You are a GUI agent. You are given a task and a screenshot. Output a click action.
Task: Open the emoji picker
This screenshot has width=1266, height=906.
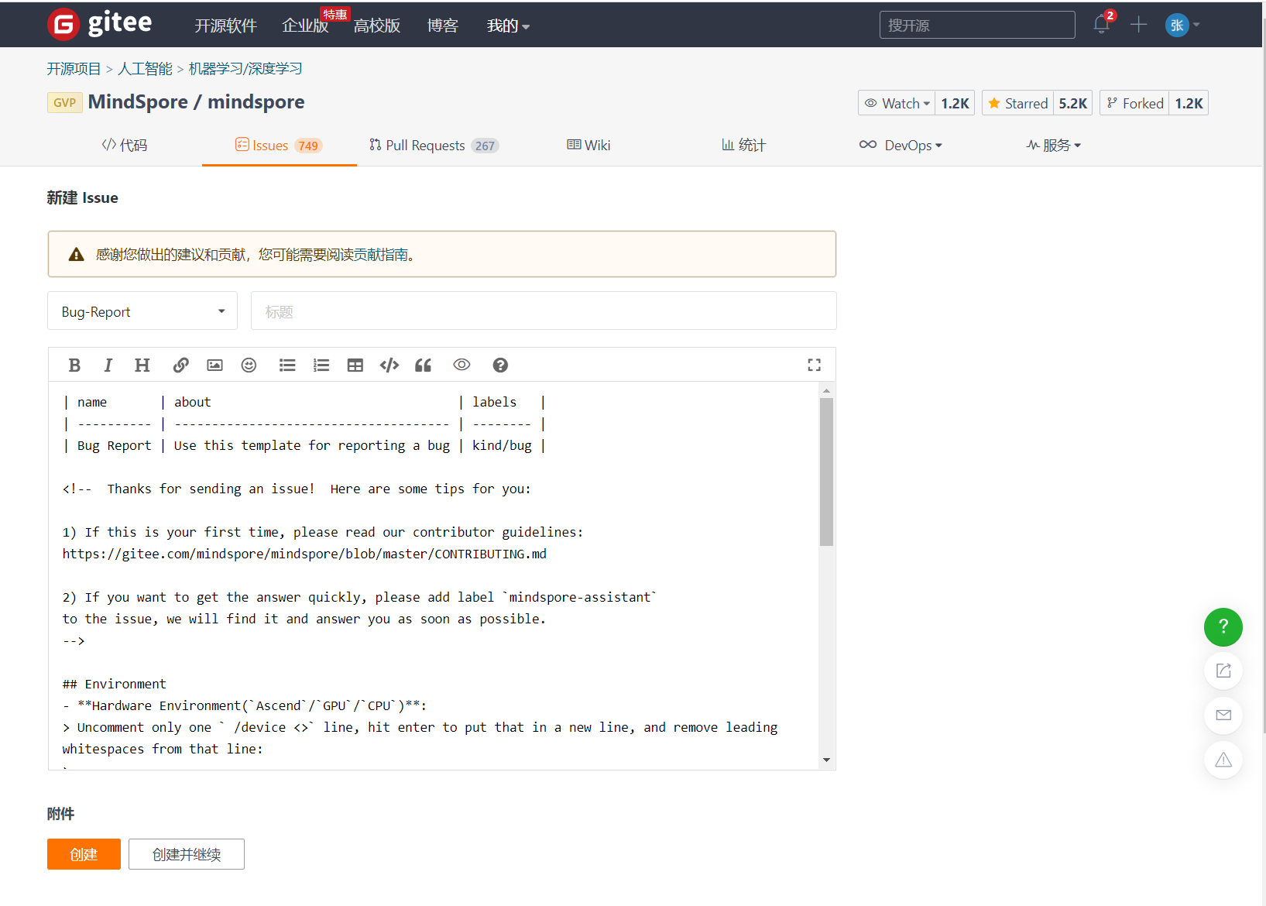point(249,365)
